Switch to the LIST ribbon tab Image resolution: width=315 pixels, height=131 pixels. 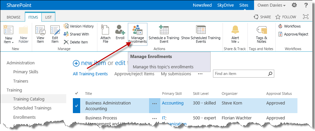point(48,17)
